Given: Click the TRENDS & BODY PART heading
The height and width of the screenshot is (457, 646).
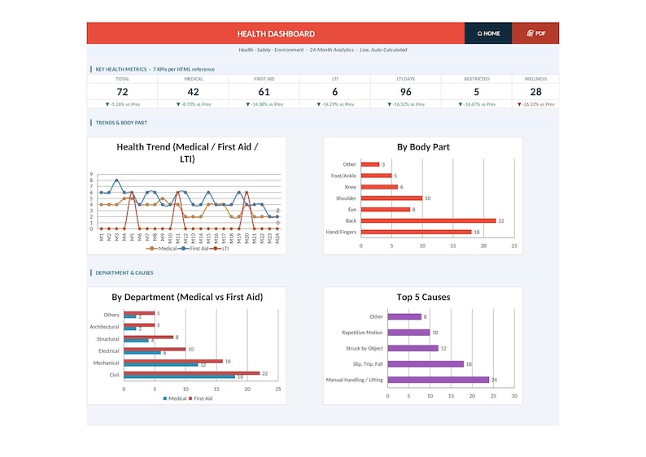Looking at the screenshot, I should click(x=121, y=123).
